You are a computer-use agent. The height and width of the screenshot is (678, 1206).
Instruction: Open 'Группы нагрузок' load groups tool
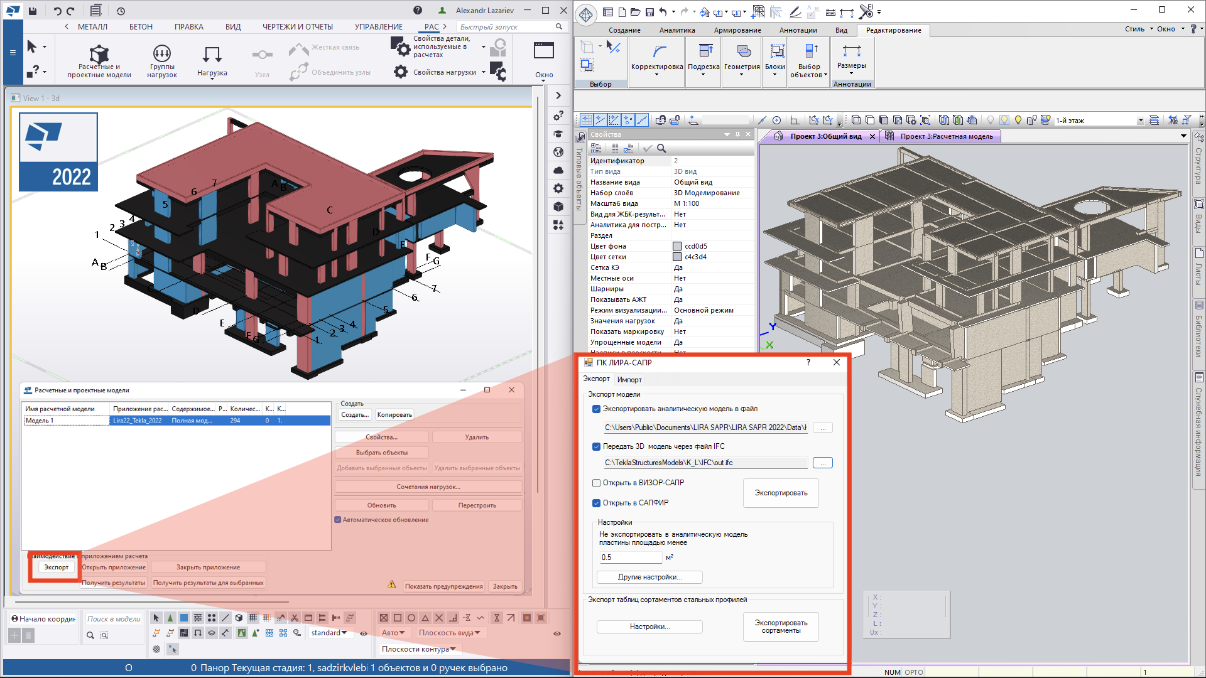pos(162,62)
